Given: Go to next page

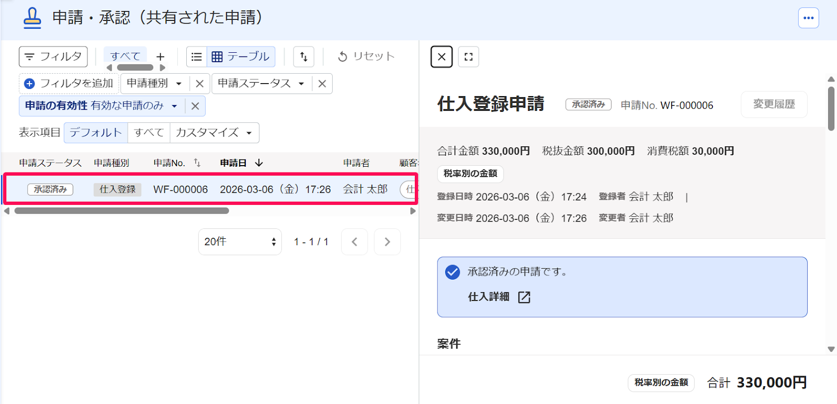Looking at the screenshot, I should [387, 241].
